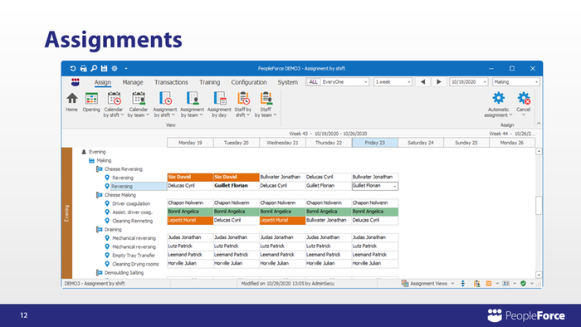Open Friday Guillet Florian cell dropdown
Viewport: 581px width, 327px height.
(394, 186)
